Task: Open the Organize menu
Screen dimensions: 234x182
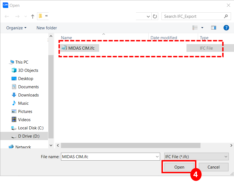Action: point(16,28)
